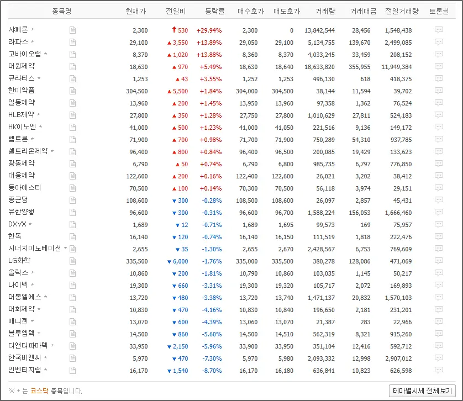Select the 매도호가 column header
Screen dimensions: 463x401
point(287,11)
